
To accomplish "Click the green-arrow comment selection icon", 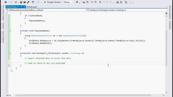I will click(x=92, y=2).
